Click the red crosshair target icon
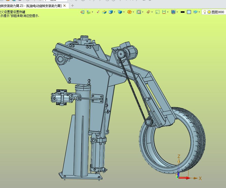Image resolution: width=226 pixels, height=188 pixels. [x=148, y=12]
